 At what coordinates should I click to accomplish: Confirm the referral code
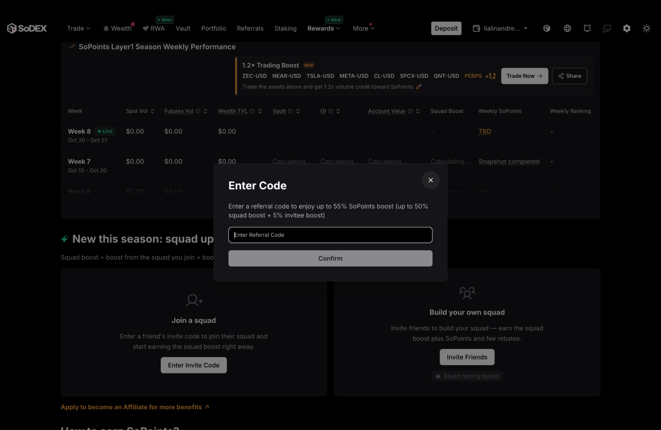(x=330, y=258)
